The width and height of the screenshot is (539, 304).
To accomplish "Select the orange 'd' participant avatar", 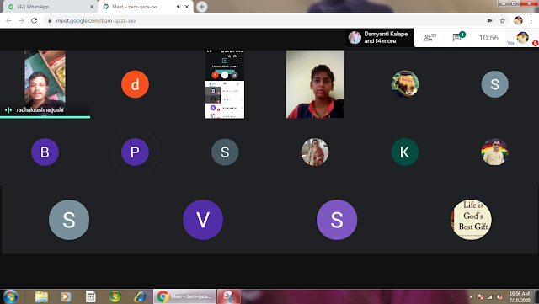I will [135, 84].
